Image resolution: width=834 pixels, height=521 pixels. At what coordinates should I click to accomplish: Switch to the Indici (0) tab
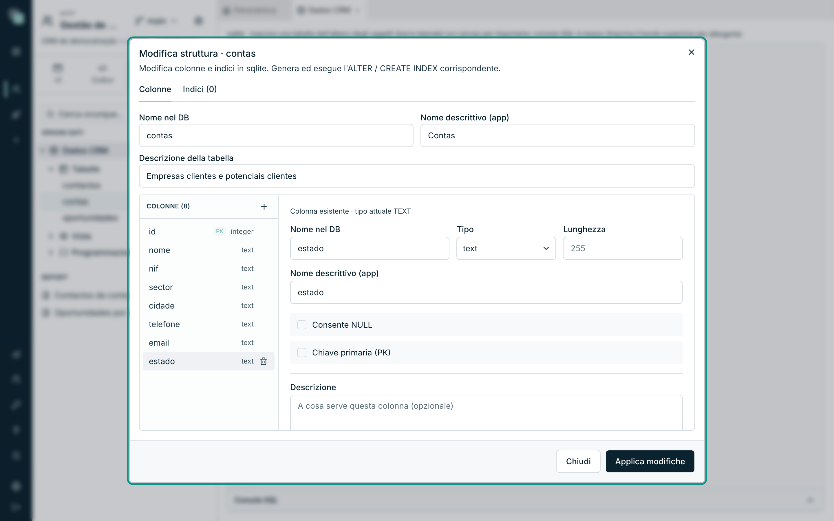click(x=200, y=89)
